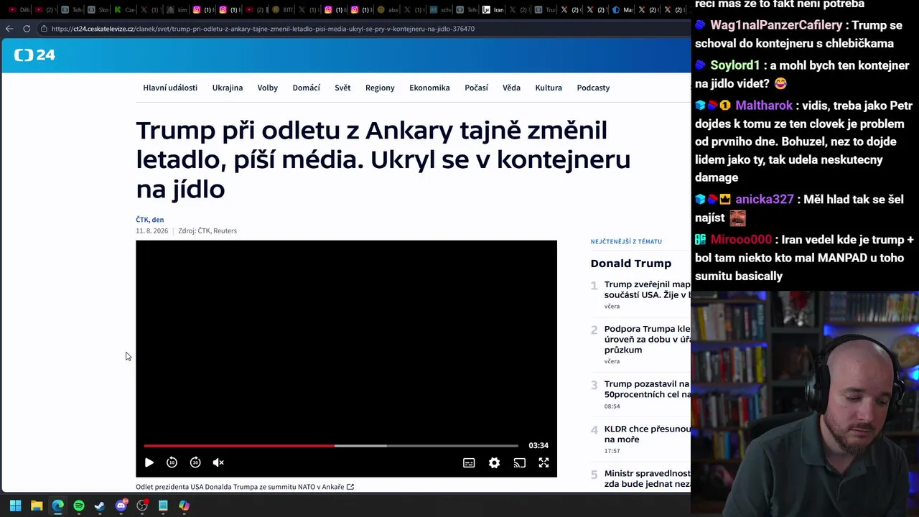Click the ČT24 logo
The image size is (919, 517).
point(35,55)
